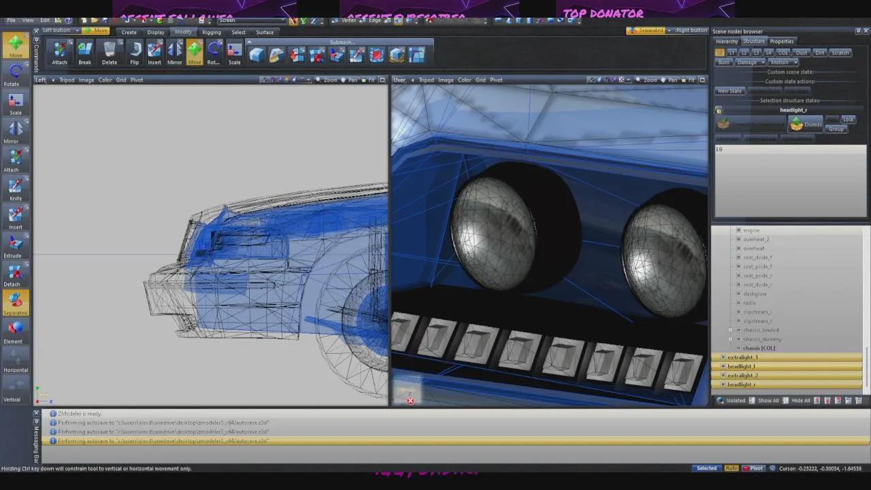Expand the chassis_lowlod tree node
The image size is (871, 490).
(x=731, y=330)
